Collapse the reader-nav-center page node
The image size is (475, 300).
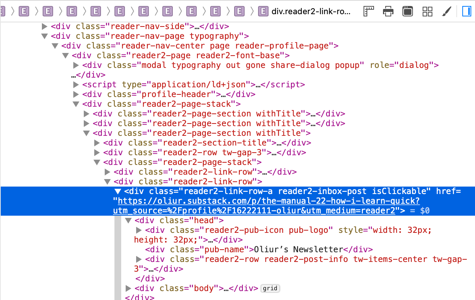(55, 46)
